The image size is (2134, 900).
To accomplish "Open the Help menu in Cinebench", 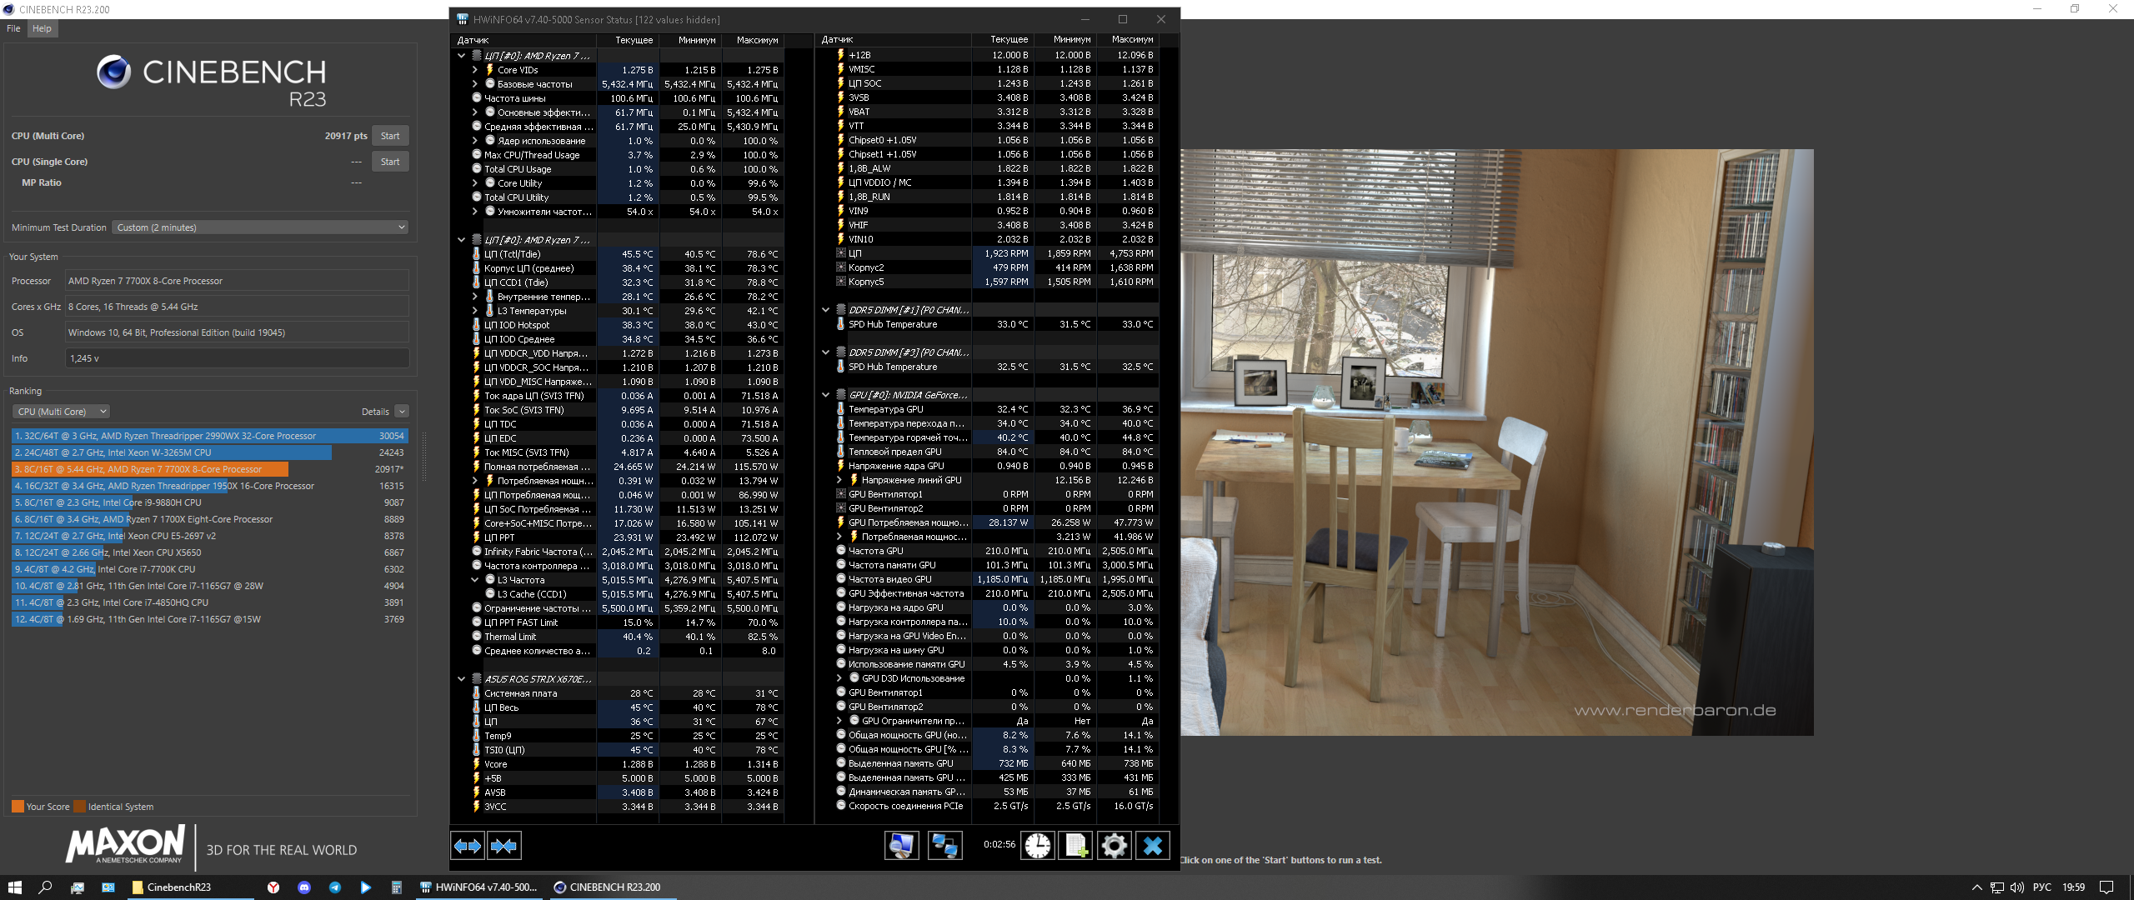I will coord(42,28).
